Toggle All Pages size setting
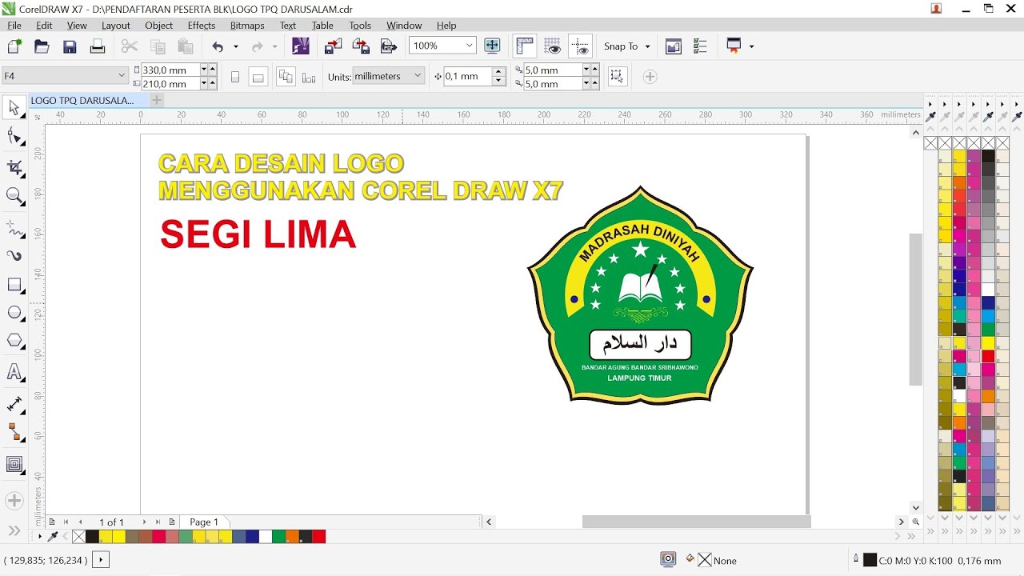1024x576 pixels. coord(286,76)
